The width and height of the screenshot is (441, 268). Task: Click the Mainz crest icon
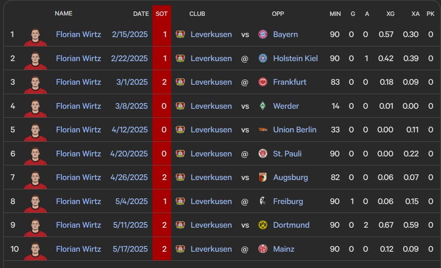pos(263,248)
